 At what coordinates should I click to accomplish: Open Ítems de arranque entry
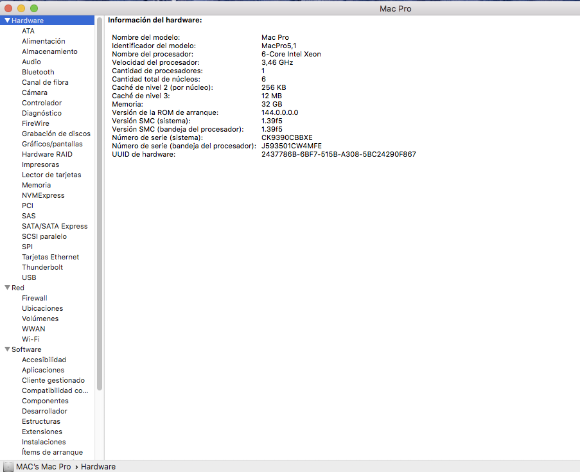(52, 452)
